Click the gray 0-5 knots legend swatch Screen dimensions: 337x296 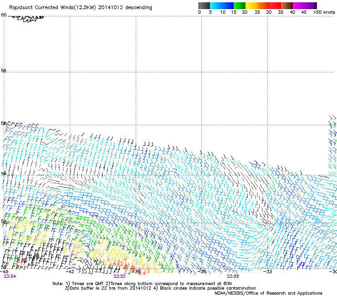(204, 5)
